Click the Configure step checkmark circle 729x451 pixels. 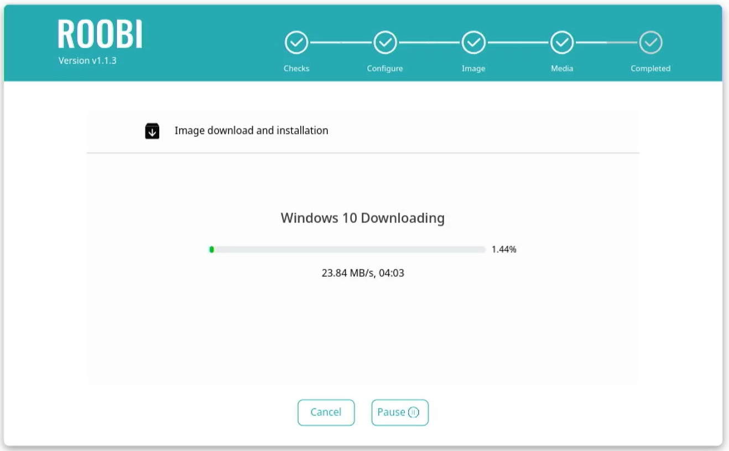click(385, 43)
